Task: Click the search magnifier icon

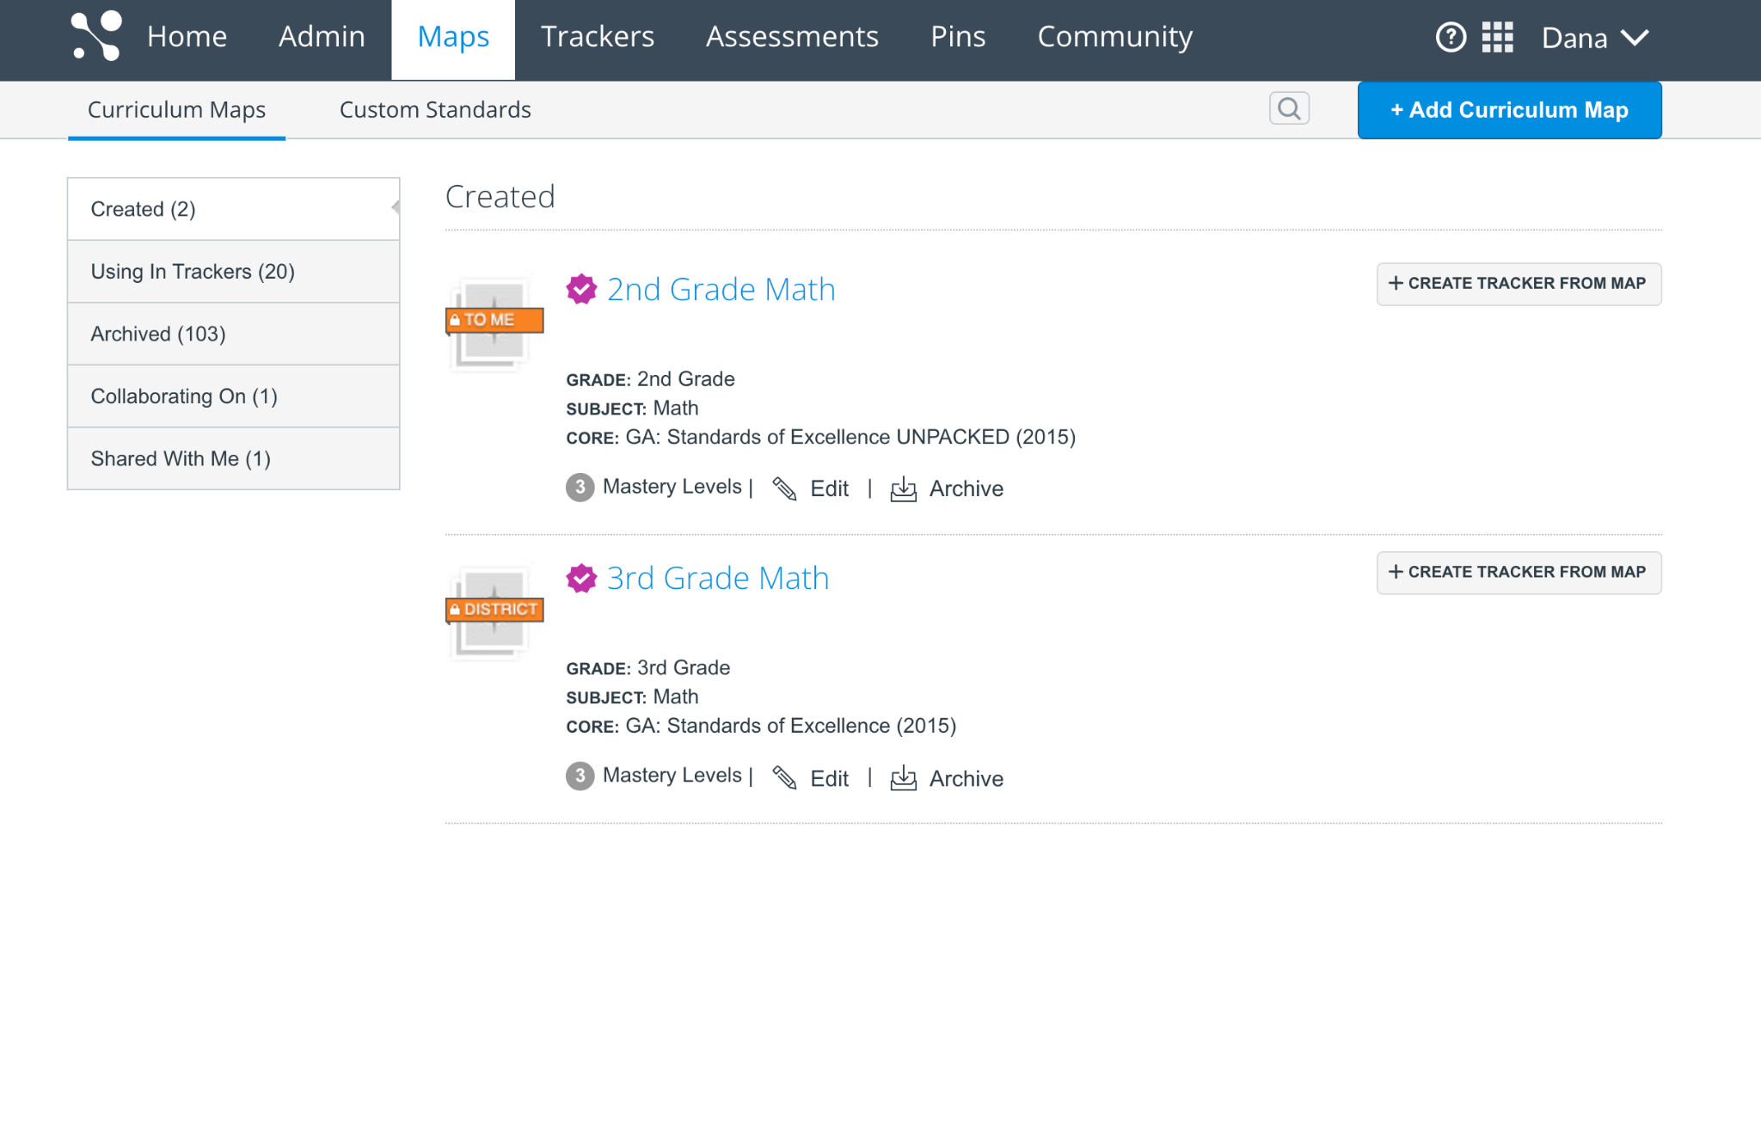Action: coord(1289,108)
